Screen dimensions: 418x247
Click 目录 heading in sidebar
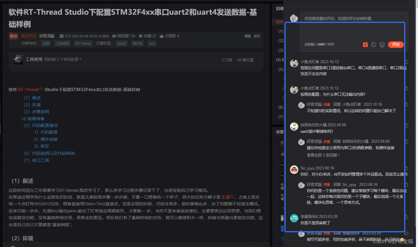[280, 9]
